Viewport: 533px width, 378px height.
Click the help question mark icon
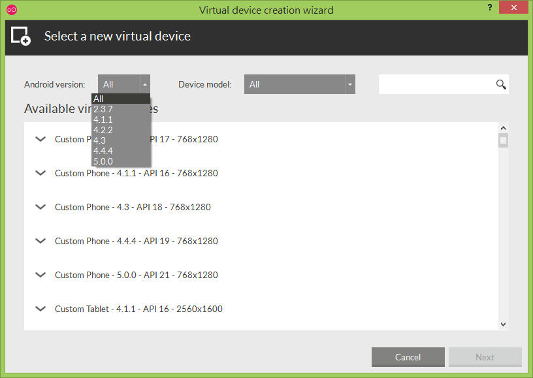(x=489, y=7)
